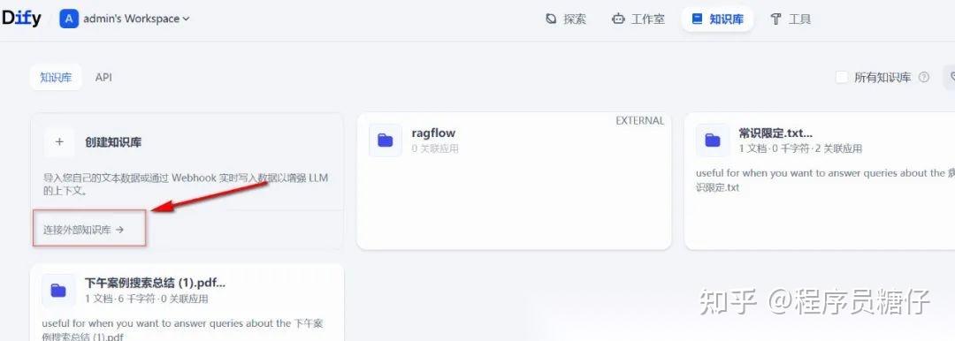Click the 探索 compass icon
The image size is (955, 341).
(551, 19)
